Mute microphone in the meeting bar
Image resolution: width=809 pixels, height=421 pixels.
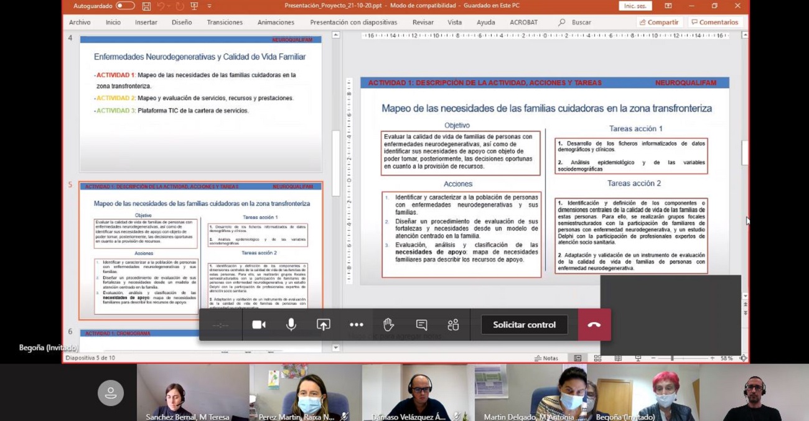click(291, 325)
